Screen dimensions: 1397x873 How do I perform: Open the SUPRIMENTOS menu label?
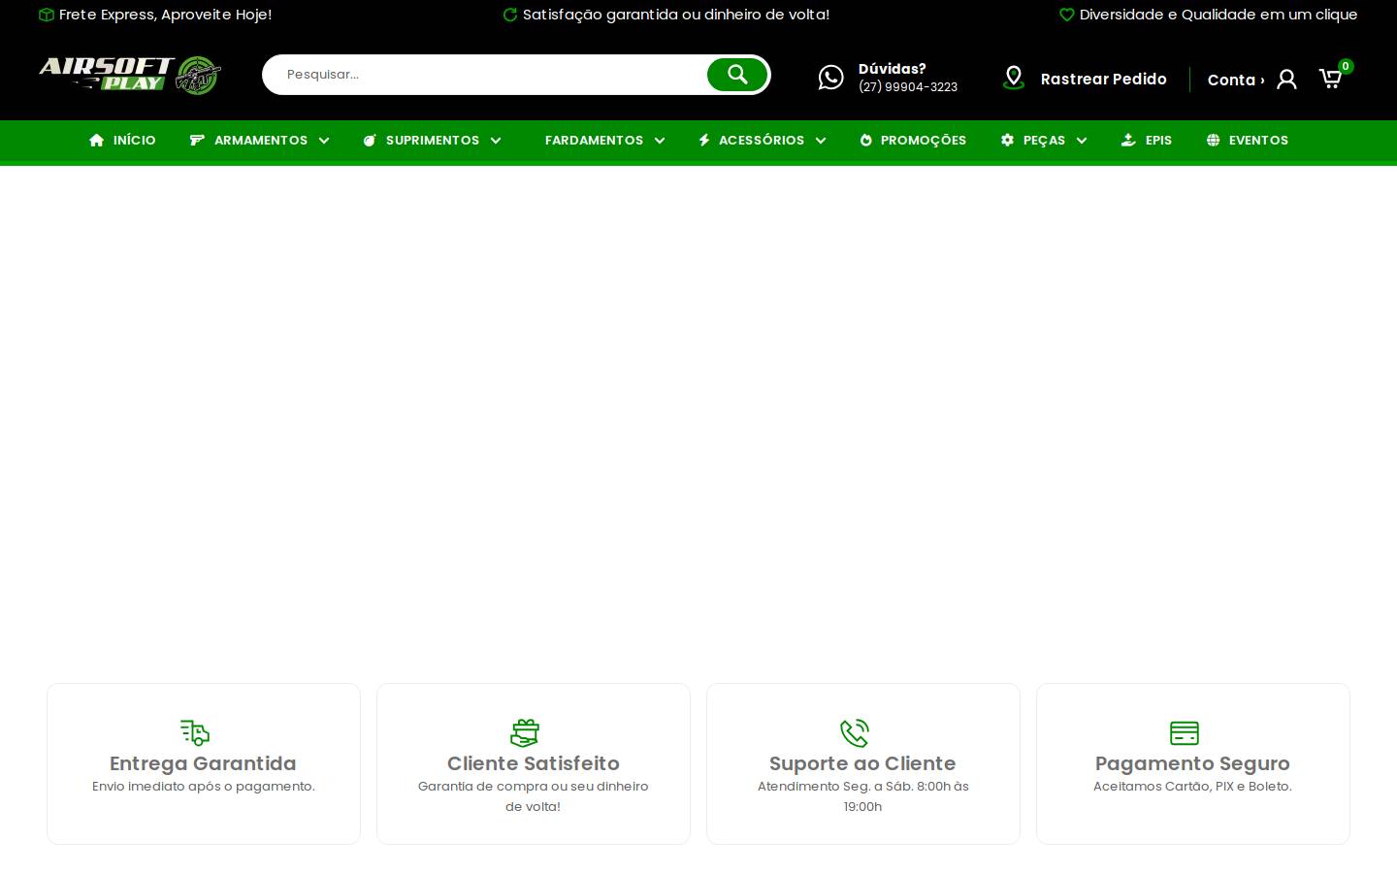tap(433, 141)
